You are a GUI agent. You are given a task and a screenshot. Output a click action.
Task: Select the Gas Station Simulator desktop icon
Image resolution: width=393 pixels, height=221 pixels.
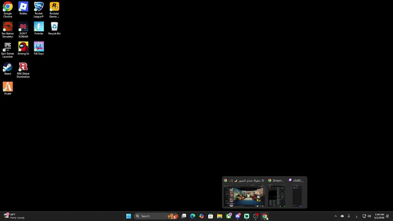coord(8,30)
